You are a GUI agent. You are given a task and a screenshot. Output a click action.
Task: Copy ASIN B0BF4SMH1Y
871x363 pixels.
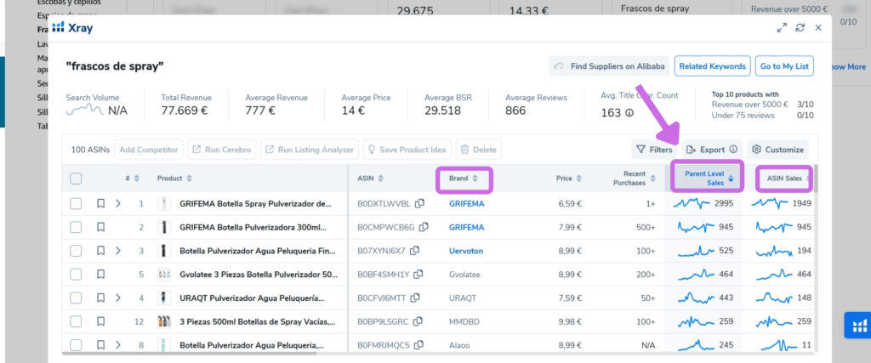418,275
